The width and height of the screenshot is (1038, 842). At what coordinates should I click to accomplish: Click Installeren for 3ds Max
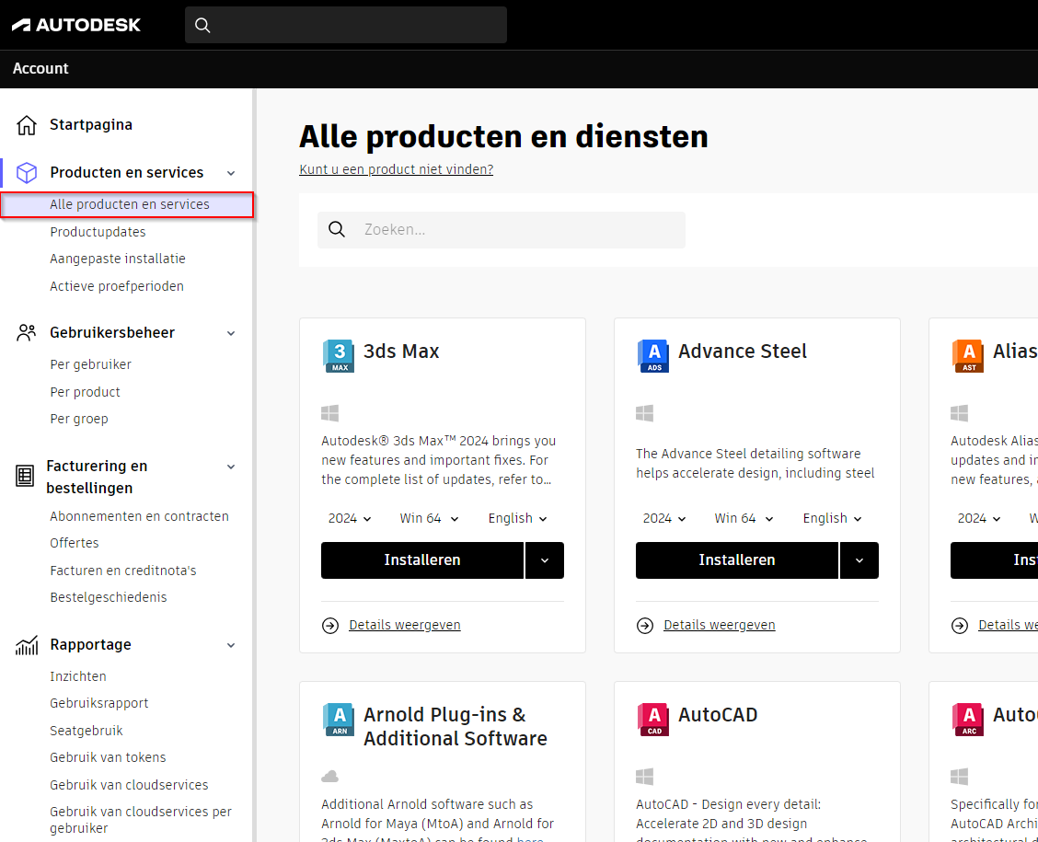422,560
